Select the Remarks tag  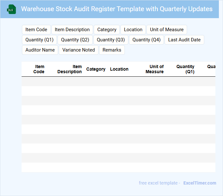(112, 50)
